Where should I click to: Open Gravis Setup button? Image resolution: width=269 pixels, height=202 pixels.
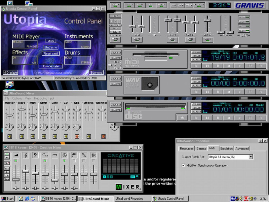(x=189, y=5)
